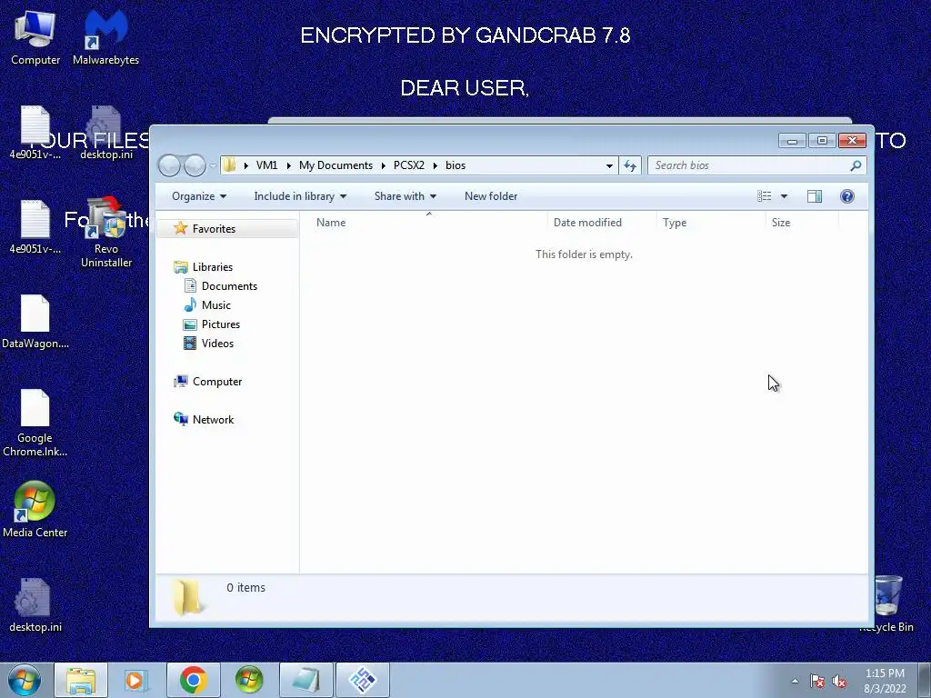The height and width of the screenshot is (698, 931).
Task: Launch Windows Media Player from the taskbar
Action: pyautogui.click(x=136, y=680)
